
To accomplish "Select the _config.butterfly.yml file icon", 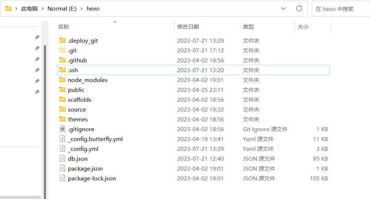I will pyautogui.click(x=62, y=139).
